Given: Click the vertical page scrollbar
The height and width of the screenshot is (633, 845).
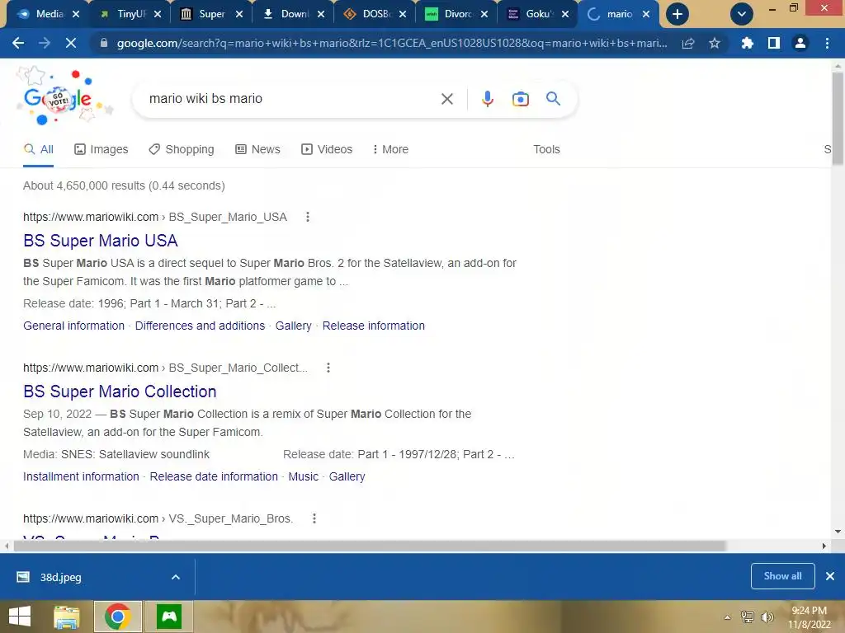Looking at the screenshot, I should pos(838,119).
